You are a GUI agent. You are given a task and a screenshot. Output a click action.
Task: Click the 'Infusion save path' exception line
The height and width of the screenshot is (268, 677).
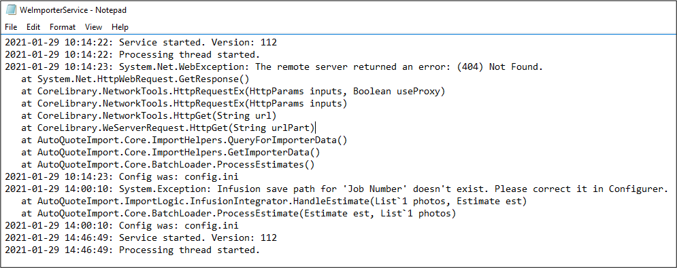coord(337,189)
